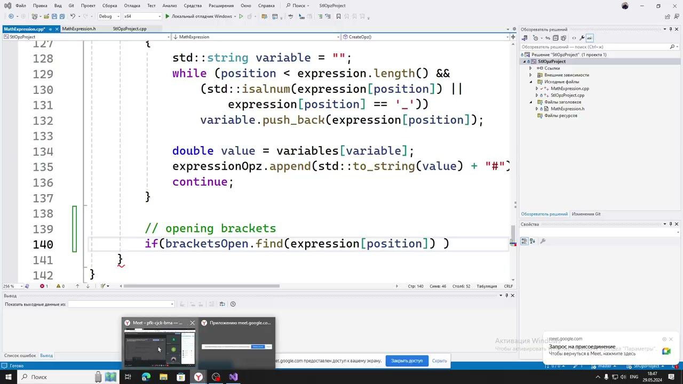Collapse the Исходные файлы folder

530,82
